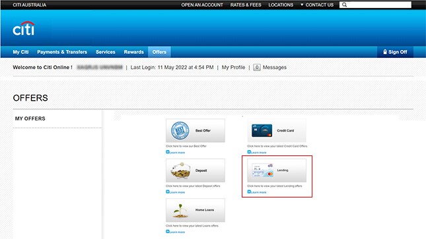
Task: Click 'Click here to view our Best Offer'
Action: pyautogui.click(x=186, y=146)
